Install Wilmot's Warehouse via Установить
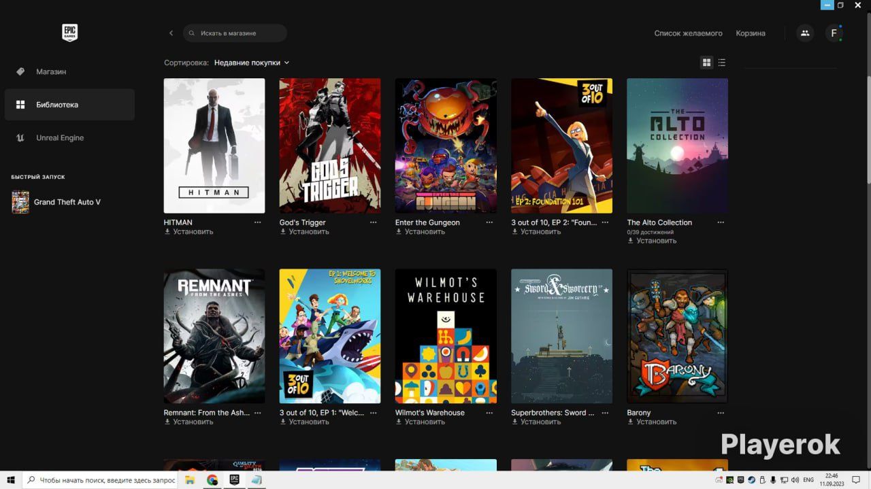 (x=420, y=422)
